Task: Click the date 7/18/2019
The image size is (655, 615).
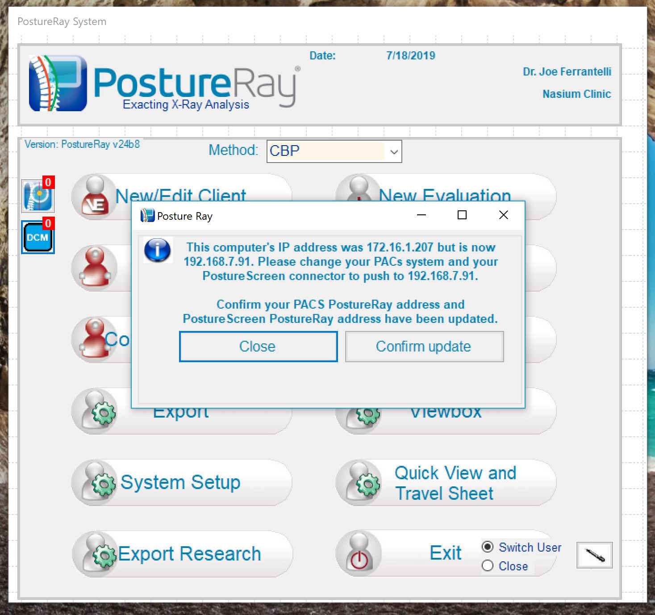Action: click(x=411, y=55)
